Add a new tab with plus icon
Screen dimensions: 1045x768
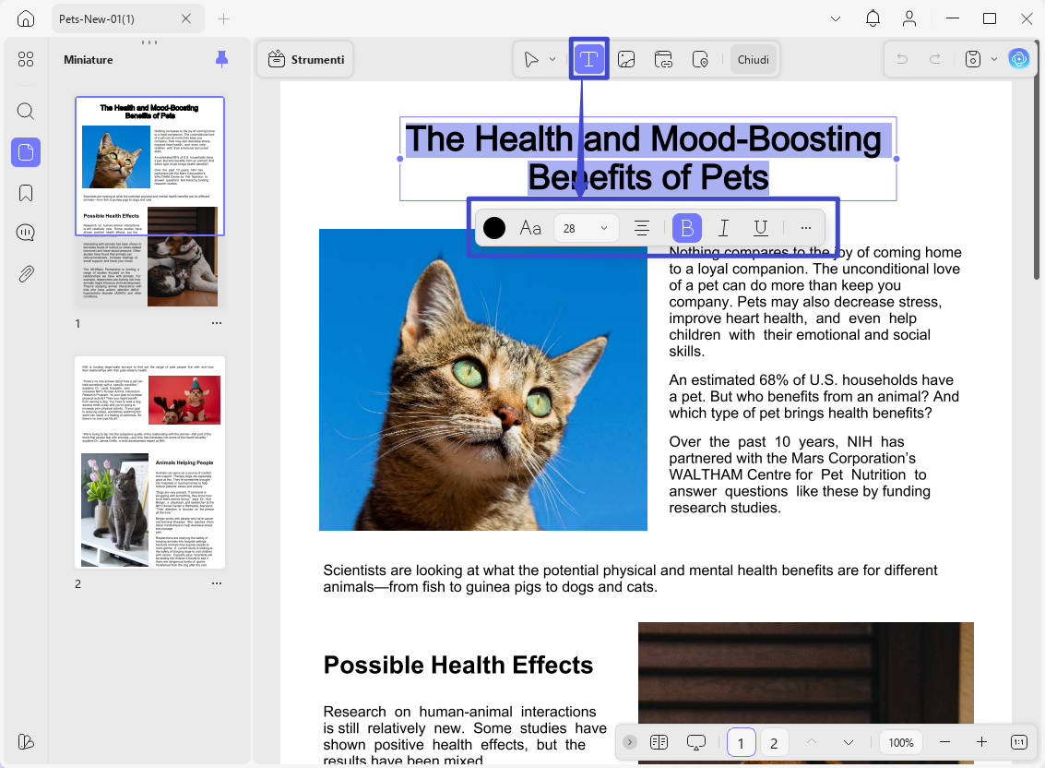[x=223, y=18]
